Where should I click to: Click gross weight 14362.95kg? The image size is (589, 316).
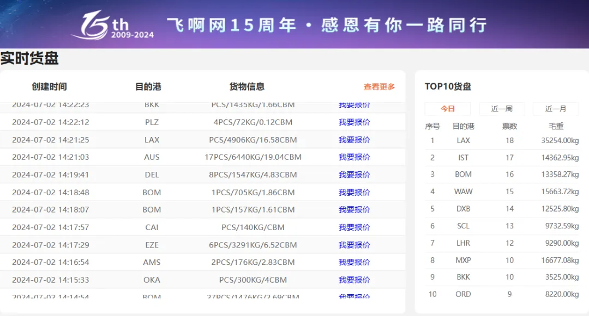[560, 158]
